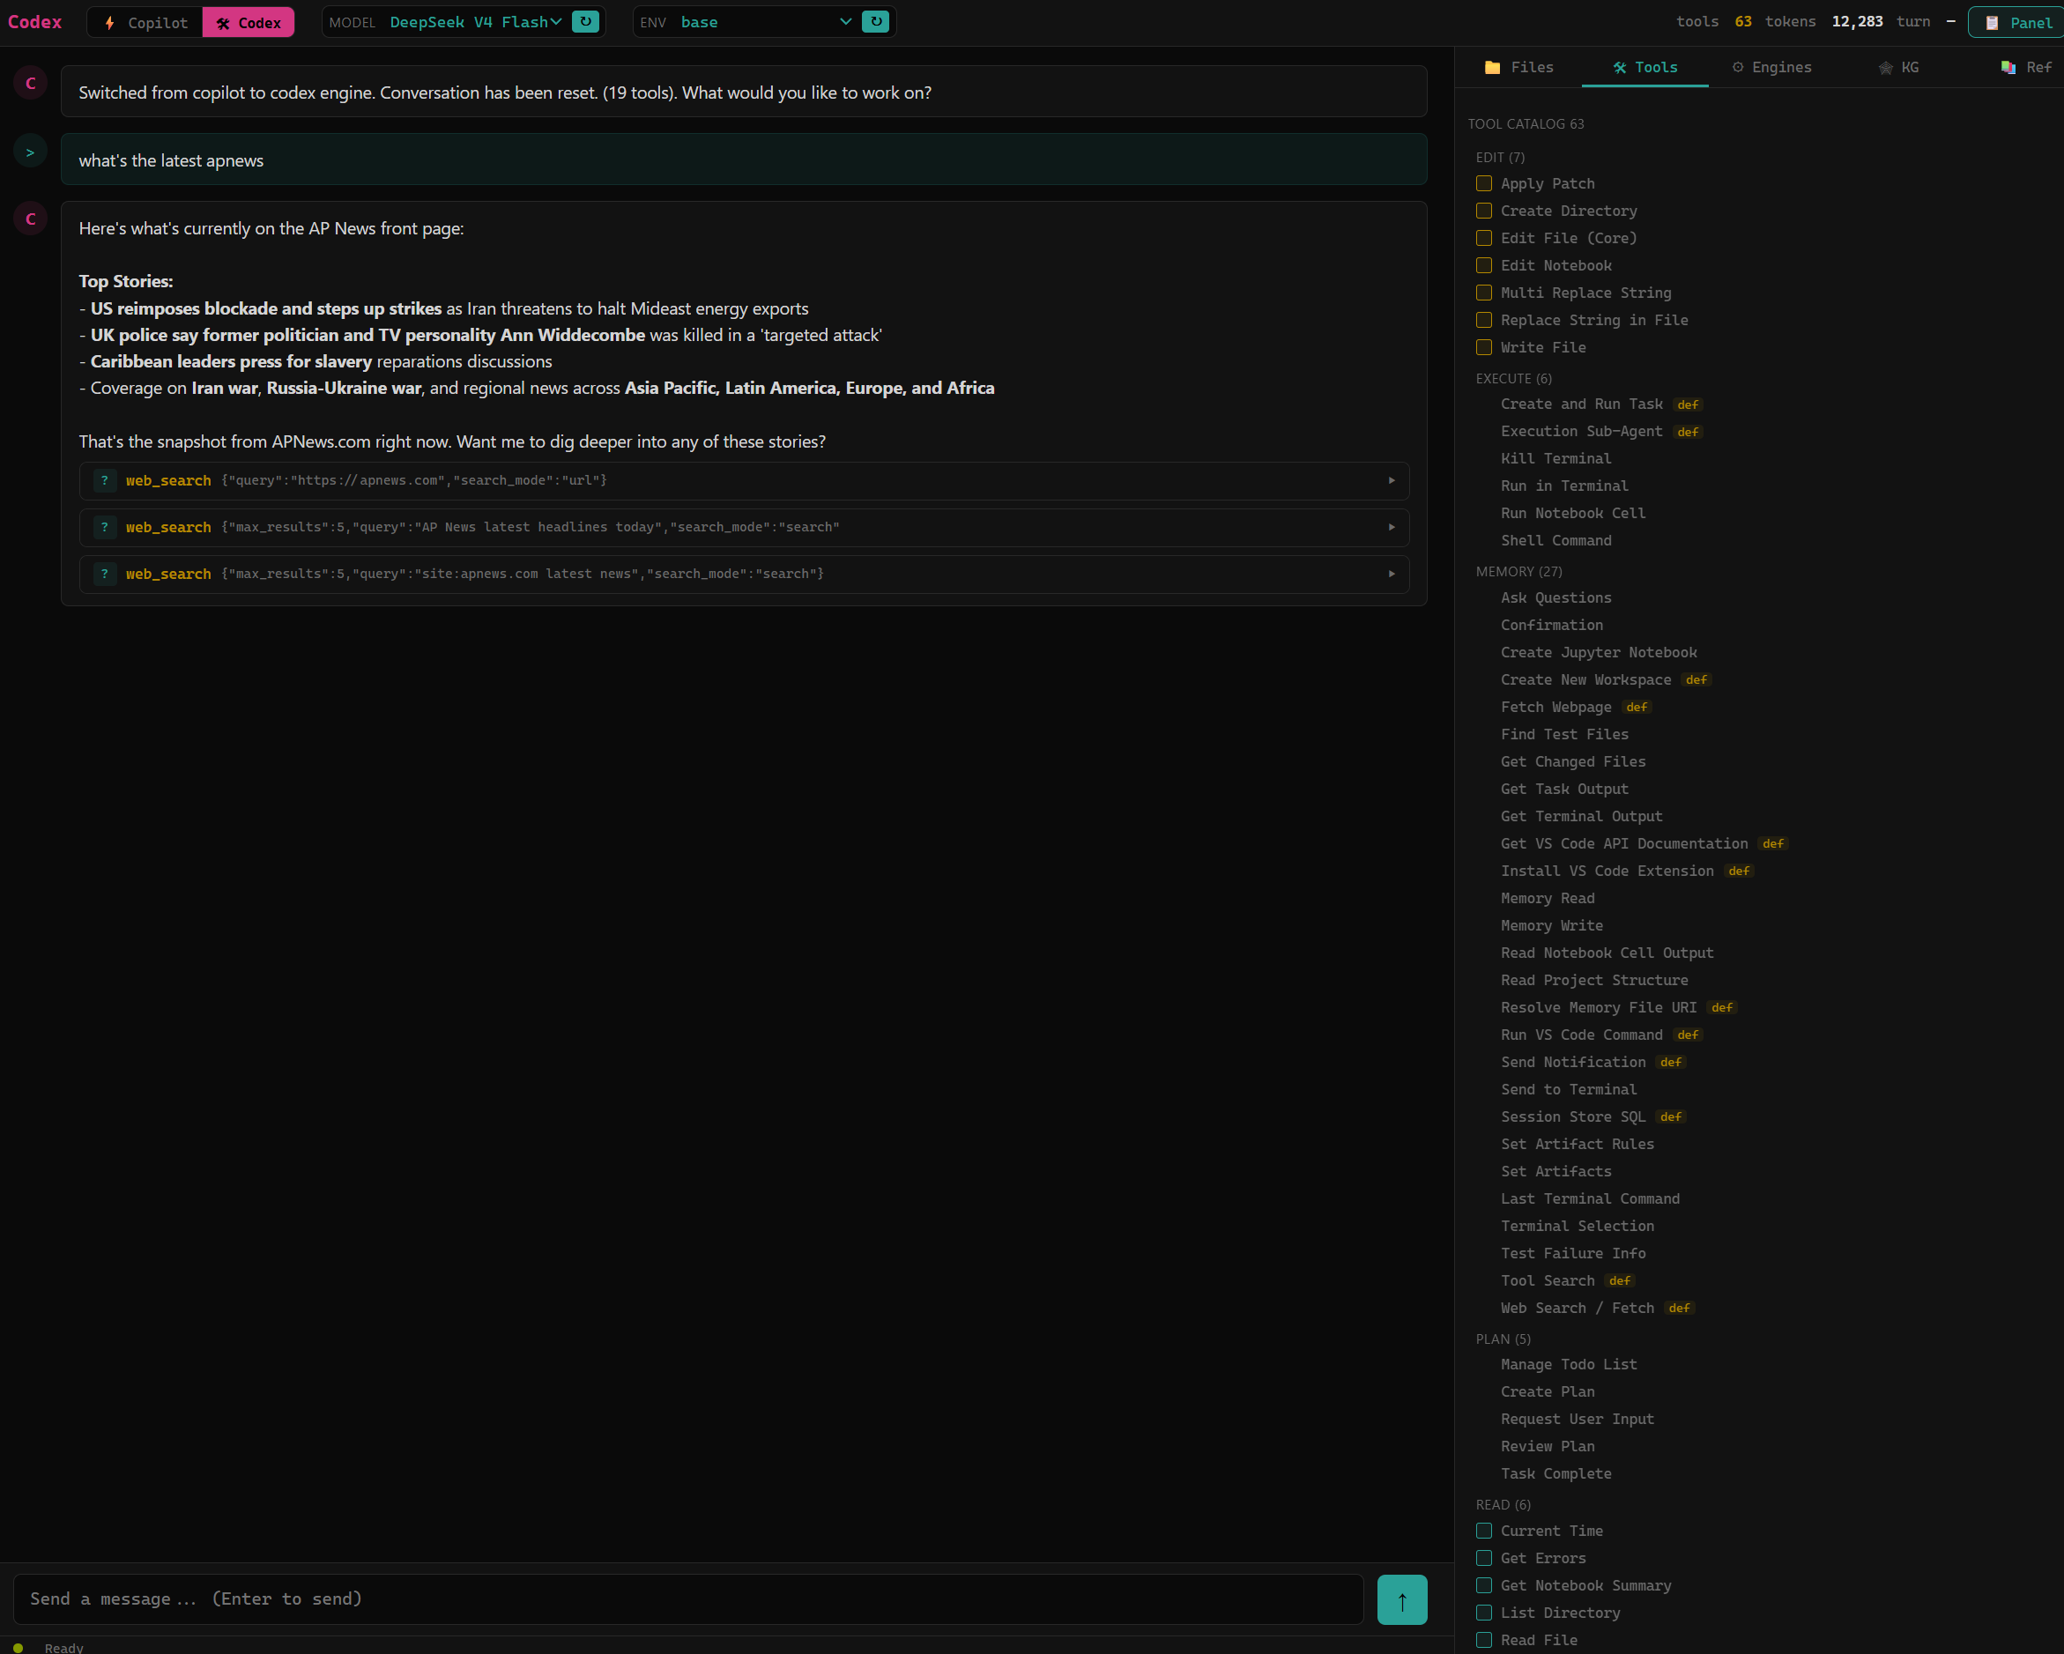Viewport: 2064px width, 1654px height.
Task: Click the Codex logo text
Action: [x=34, y=22]
